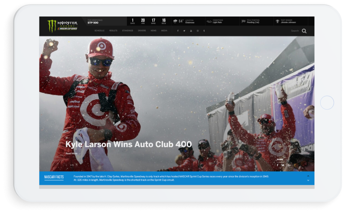Click the 16 Secs countdown value
Viewport: 345px width, 214px height.
pyautogui.click(x=164, y=21)
